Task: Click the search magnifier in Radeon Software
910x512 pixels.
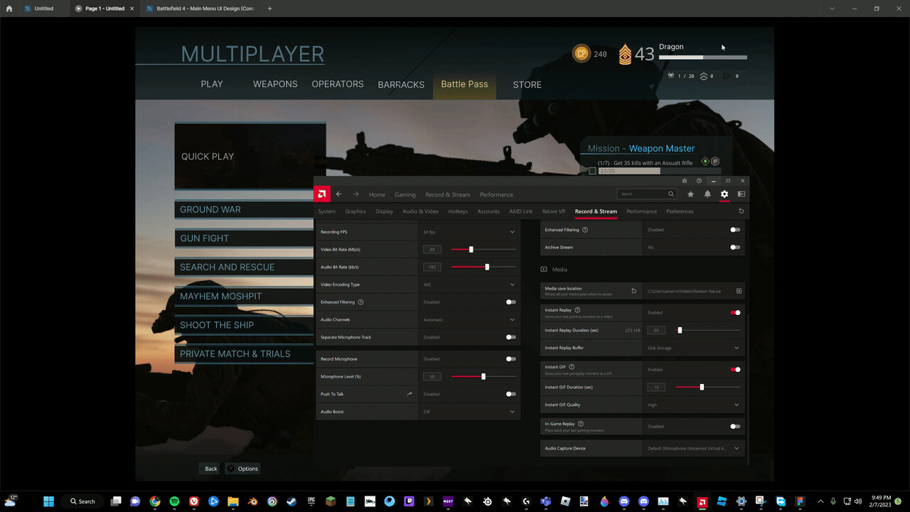Action: [670, 193]
